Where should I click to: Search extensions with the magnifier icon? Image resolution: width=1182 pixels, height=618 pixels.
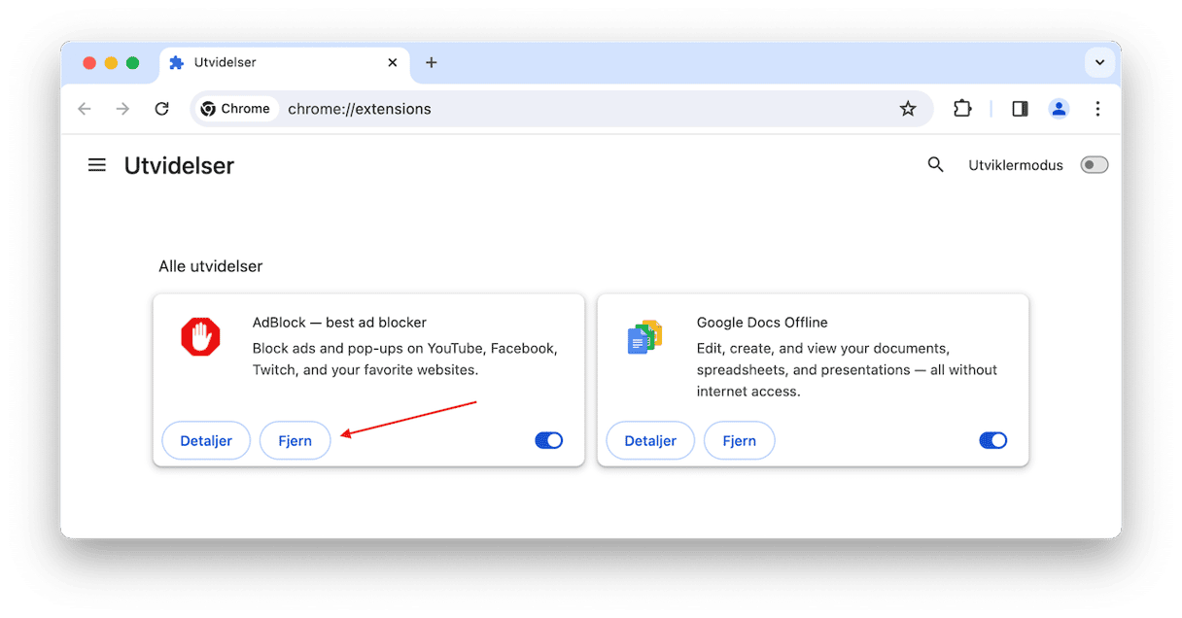coord(935,165)
